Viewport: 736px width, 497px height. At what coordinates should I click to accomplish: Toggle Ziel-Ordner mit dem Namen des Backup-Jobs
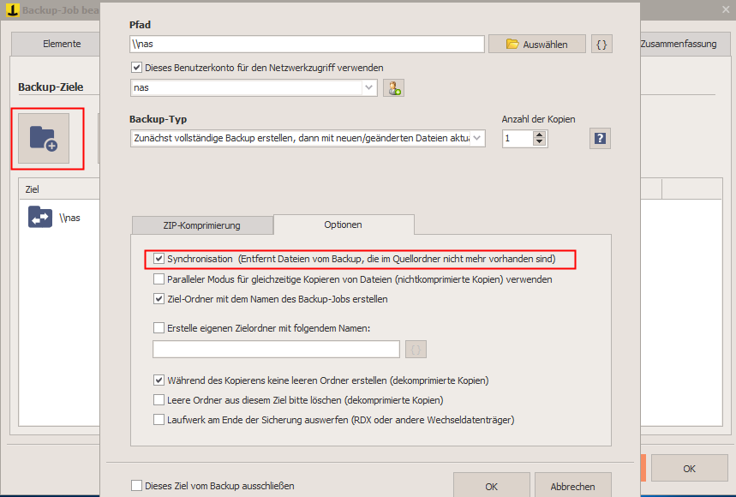click(159, 299)
